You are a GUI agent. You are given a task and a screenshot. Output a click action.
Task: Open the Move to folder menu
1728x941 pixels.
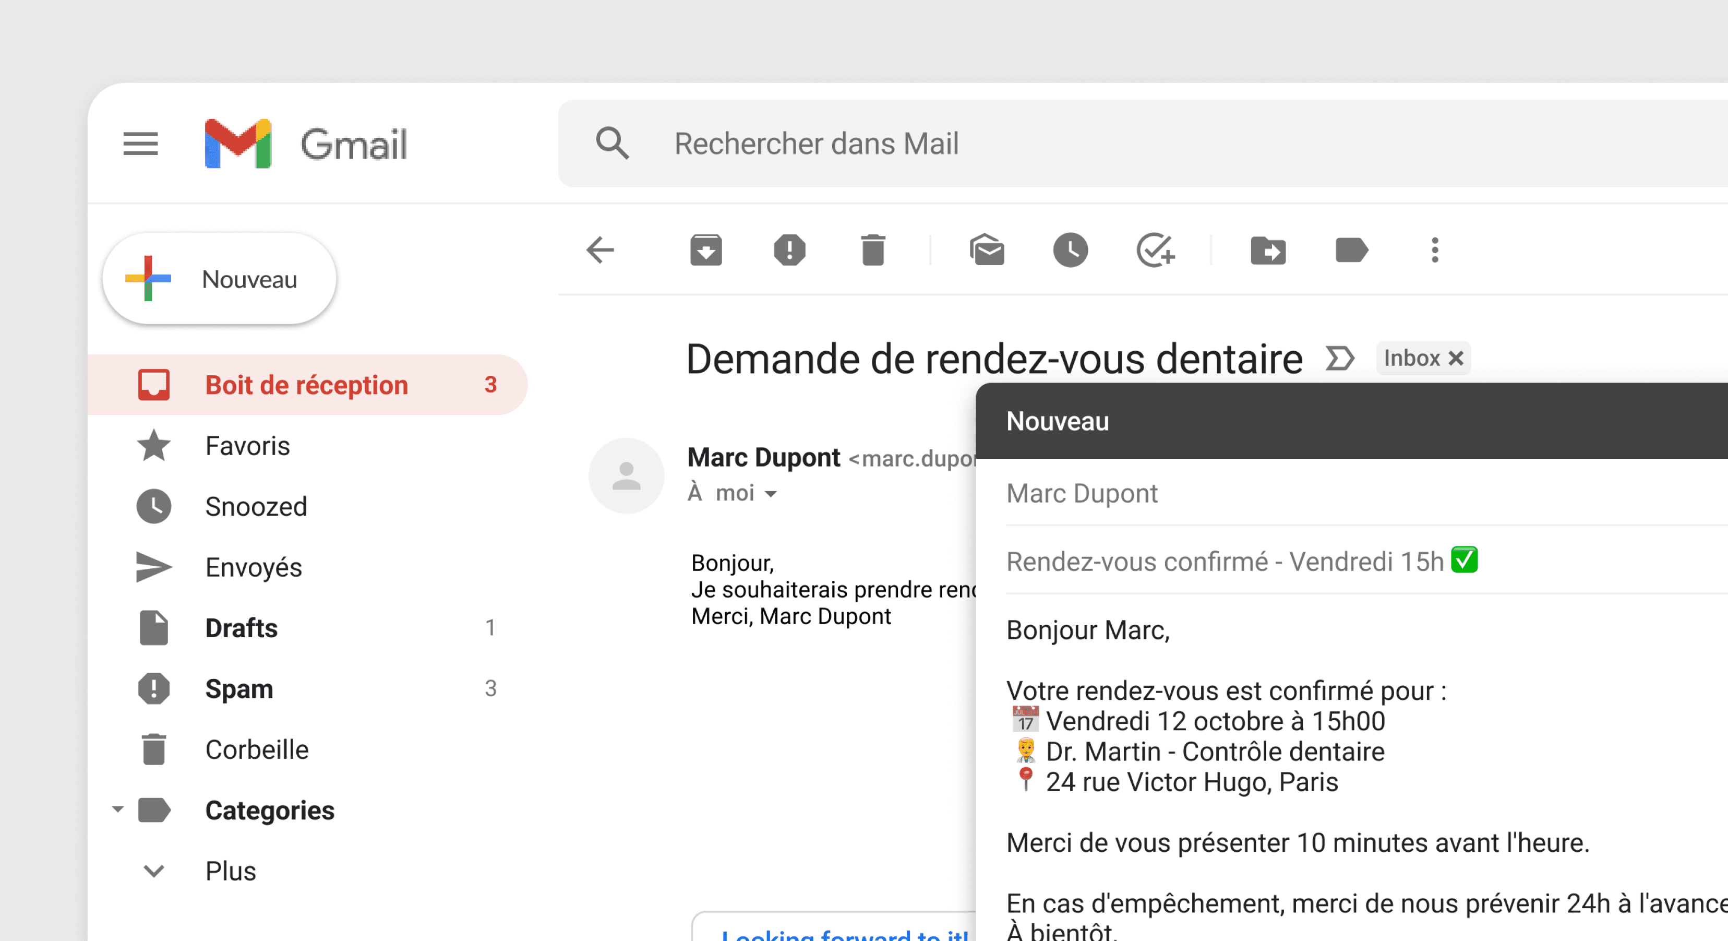[x=1268, y=251]
